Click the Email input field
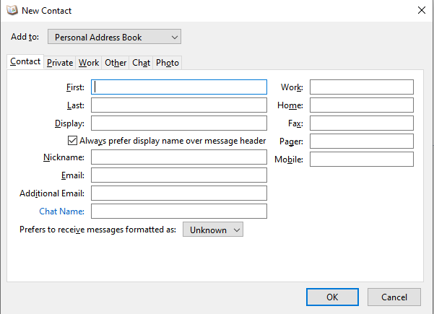 pos(179,175)
